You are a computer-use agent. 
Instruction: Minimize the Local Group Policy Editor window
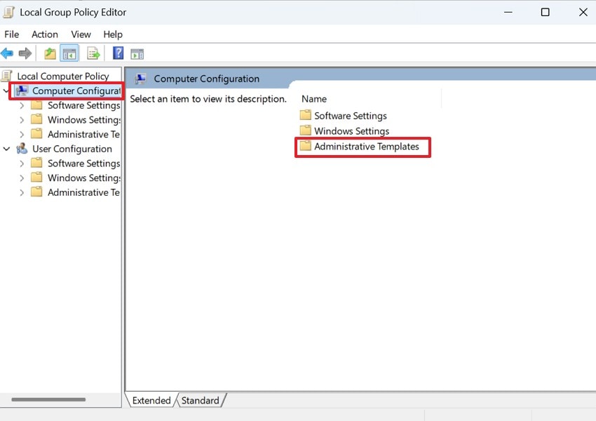point(508,12)
